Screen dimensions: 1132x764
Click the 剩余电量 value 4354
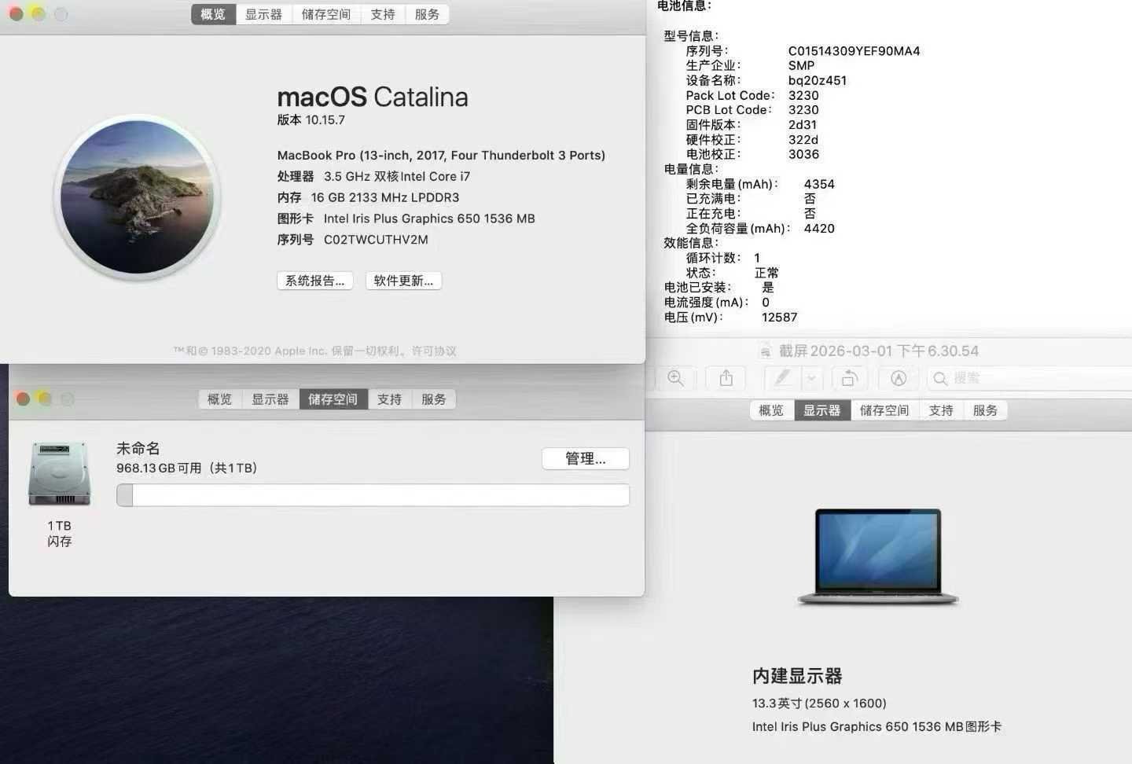(x=819, y=184)
